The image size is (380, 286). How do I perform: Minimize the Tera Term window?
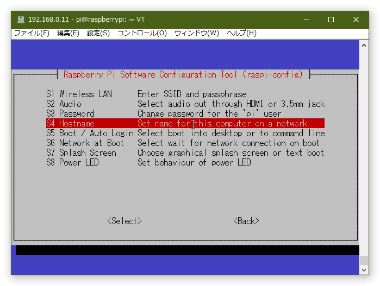(307, 20)
